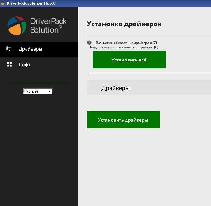Click the text Возможно обновление драйверов: (7)
211x206 pixels.
click(x=126, y=43)
